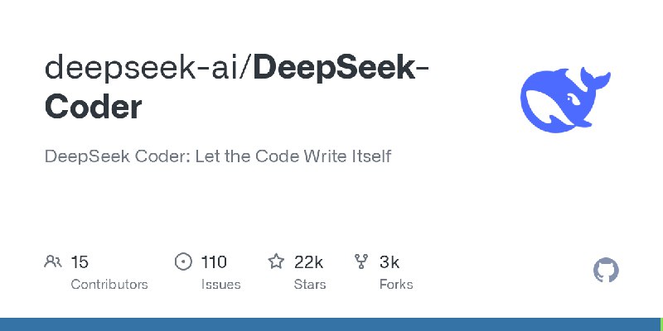Click the issues circle-dot icon

[x=183, y=261]
